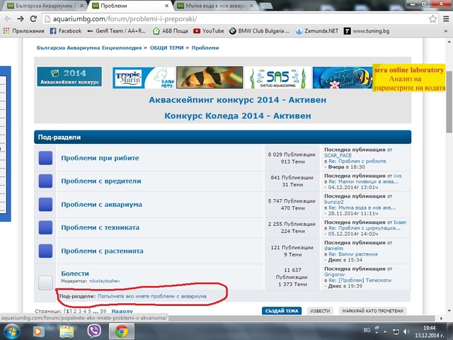Expand the bookmarks overflow chevron
Screen dimensions: 453x340
pos(443,31)
